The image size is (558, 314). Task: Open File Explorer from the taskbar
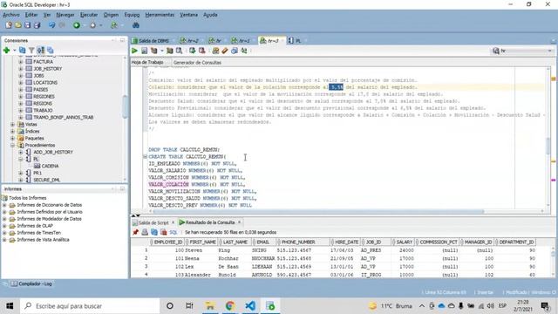point(209,306)
